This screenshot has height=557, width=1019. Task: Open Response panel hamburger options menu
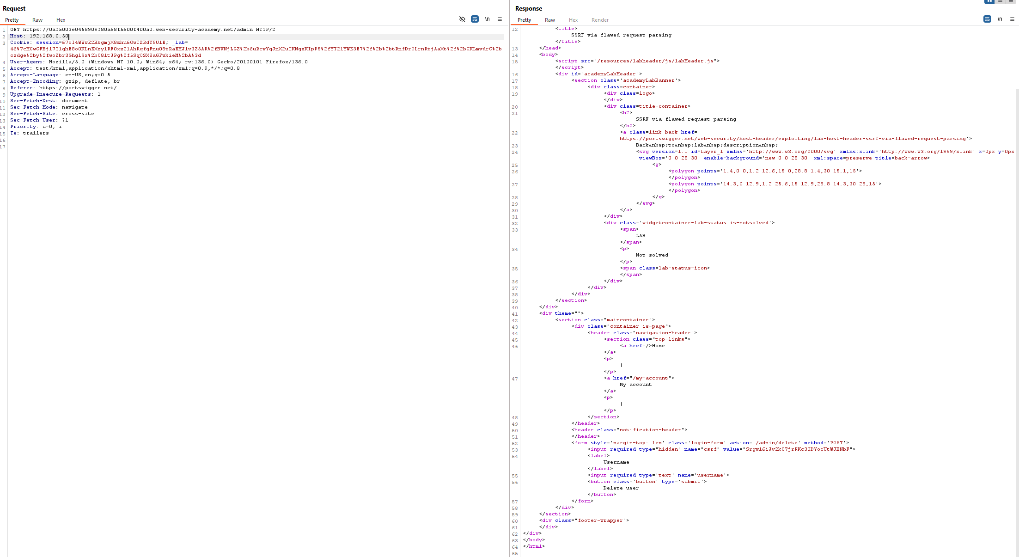coord(1012,19)
